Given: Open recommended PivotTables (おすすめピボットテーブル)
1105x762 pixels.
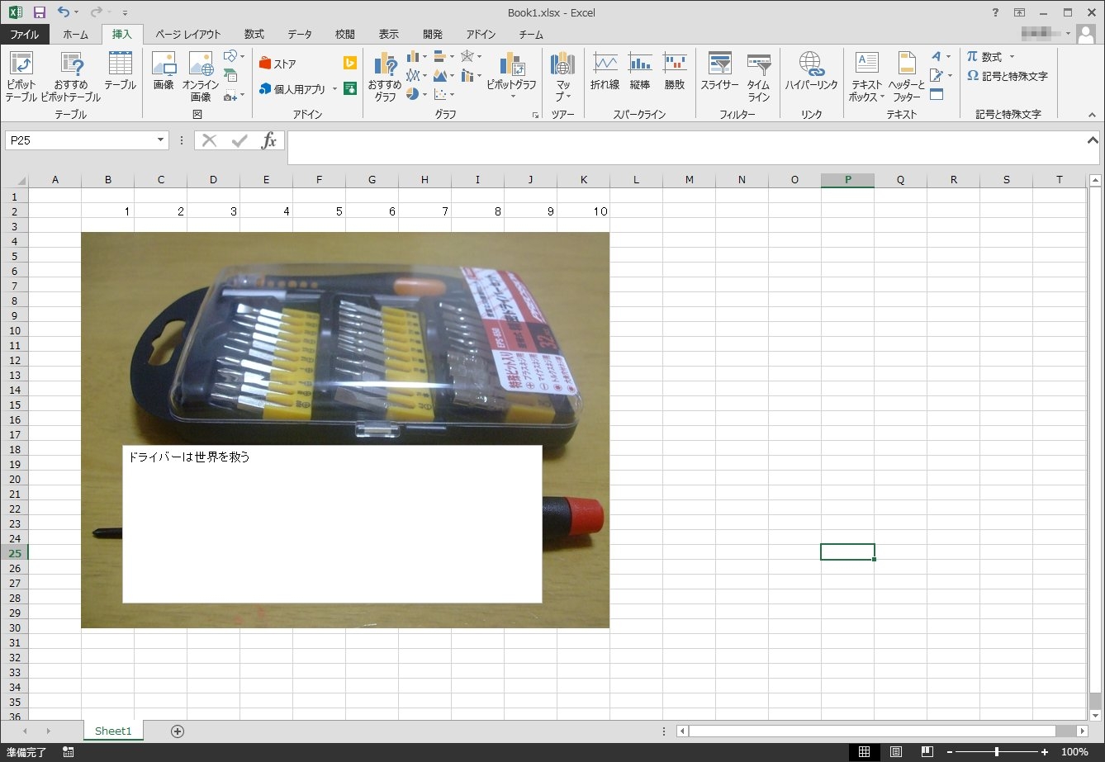Looking at the screenshot, I should [x=70, y=76].
